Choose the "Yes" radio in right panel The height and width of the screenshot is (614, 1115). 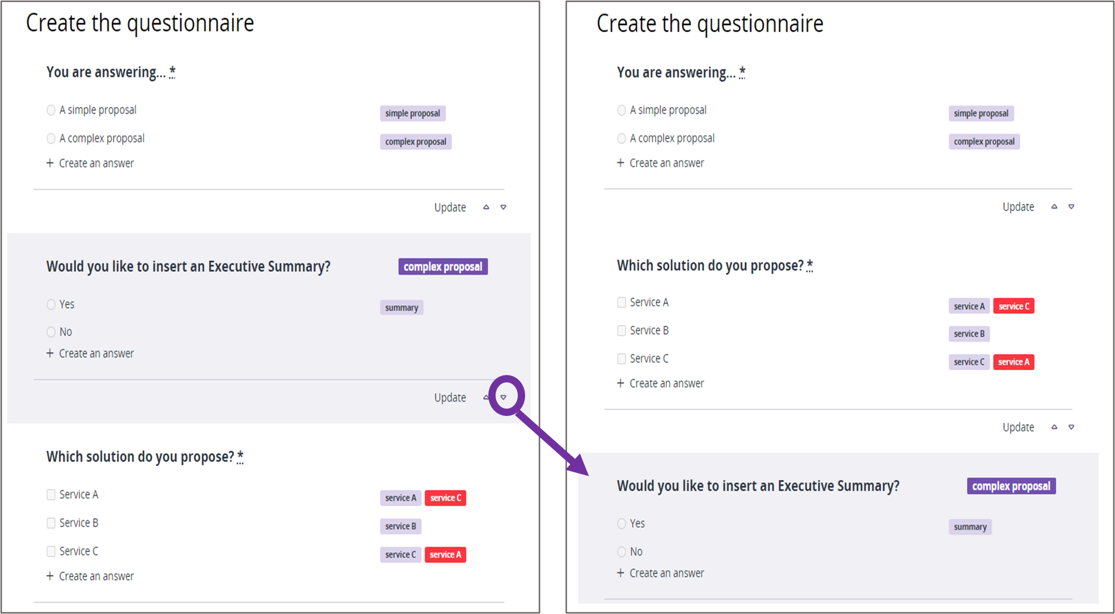(622, 524)
